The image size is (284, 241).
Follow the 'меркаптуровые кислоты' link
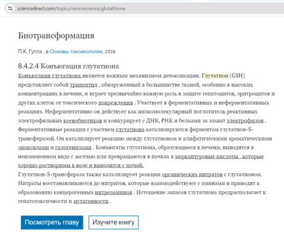(x=207, y=156)
